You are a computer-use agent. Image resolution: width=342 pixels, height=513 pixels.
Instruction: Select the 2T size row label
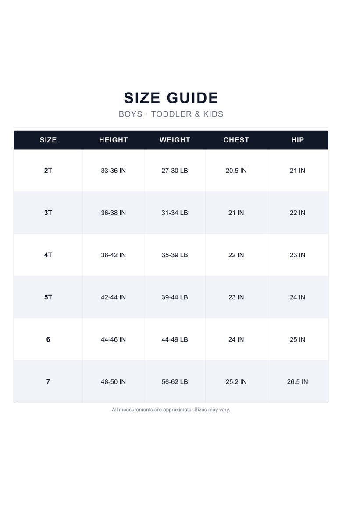click(48, 171)
